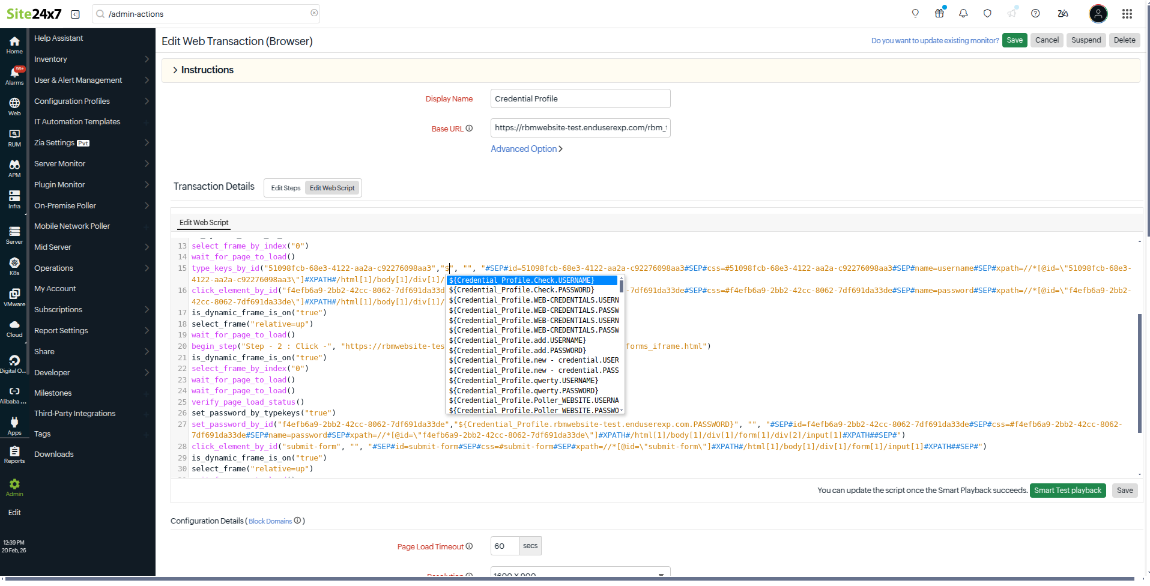Open the Admin section in sidebar

[x=14, y=488]
